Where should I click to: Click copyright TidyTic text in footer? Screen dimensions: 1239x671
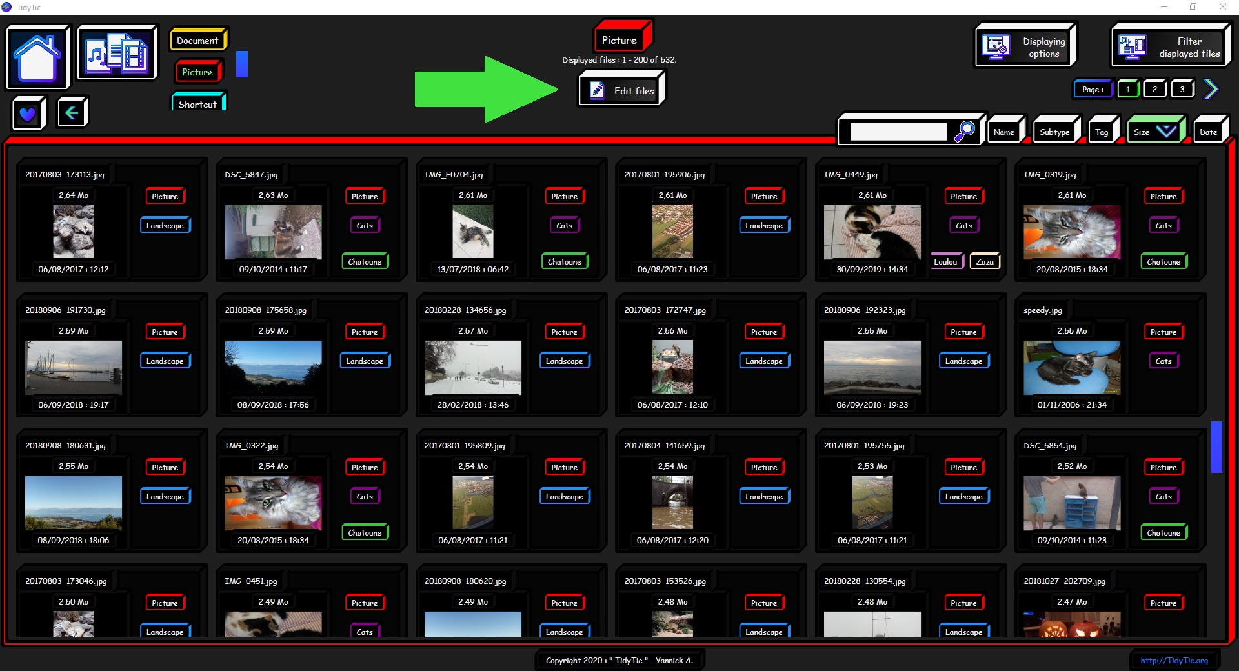[619, 660]
